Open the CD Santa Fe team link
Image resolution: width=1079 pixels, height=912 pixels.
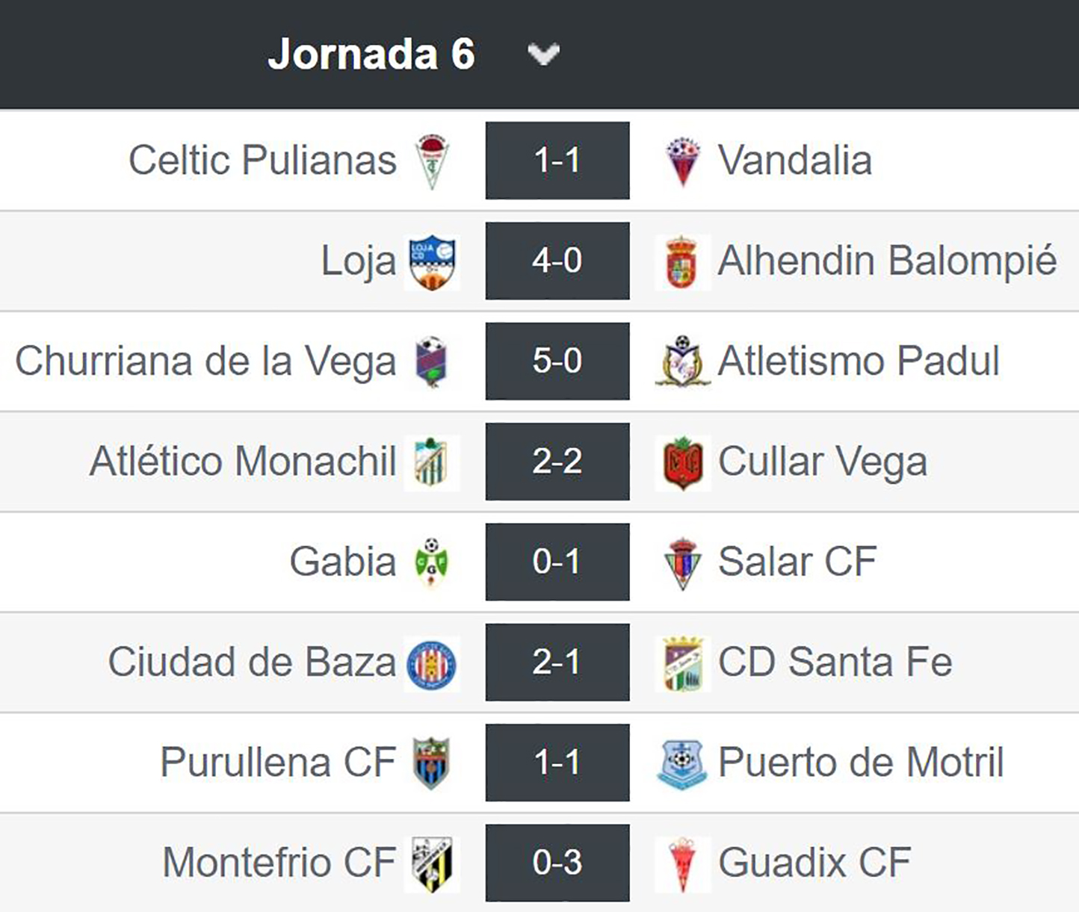835,663
